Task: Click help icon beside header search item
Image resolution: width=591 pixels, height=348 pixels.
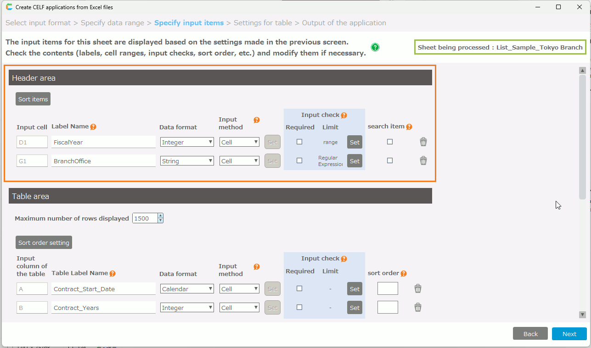Action: pos(409,127)
